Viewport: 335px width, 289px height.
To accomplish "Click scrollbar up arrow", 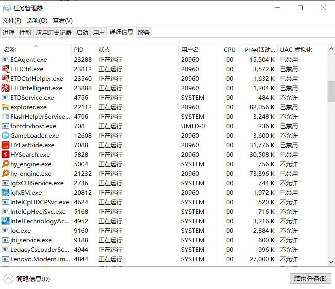I will tap(331, 49).
